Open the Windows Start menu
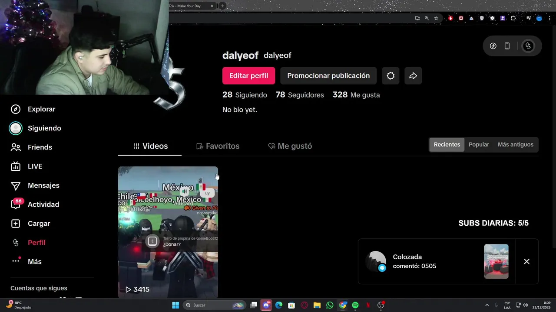Image resolution: width=556 pixels, height=312 pixels. click(x=175, y=305)
